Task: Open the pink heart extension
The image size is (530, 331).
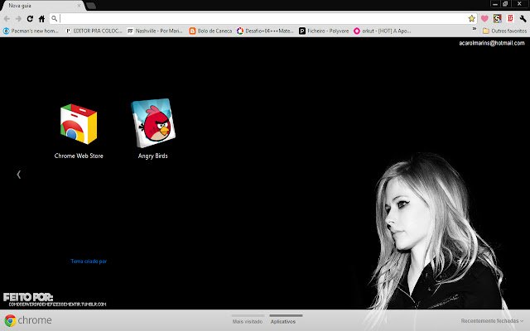Action: (484, 18)
